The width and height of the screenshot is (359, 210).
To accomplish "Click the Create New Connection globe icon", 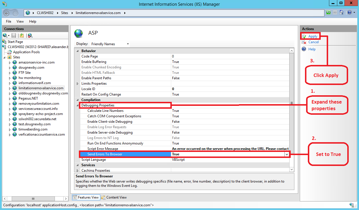I will coord(5,35).
